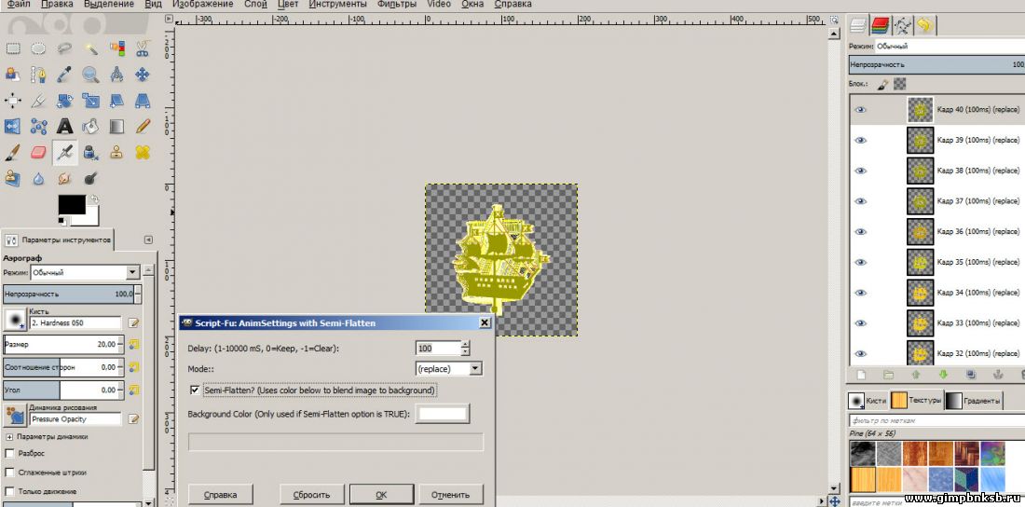This screenshot has height=507, width=1025.
Task: Select the Text tool
Action: pos(64,126)
